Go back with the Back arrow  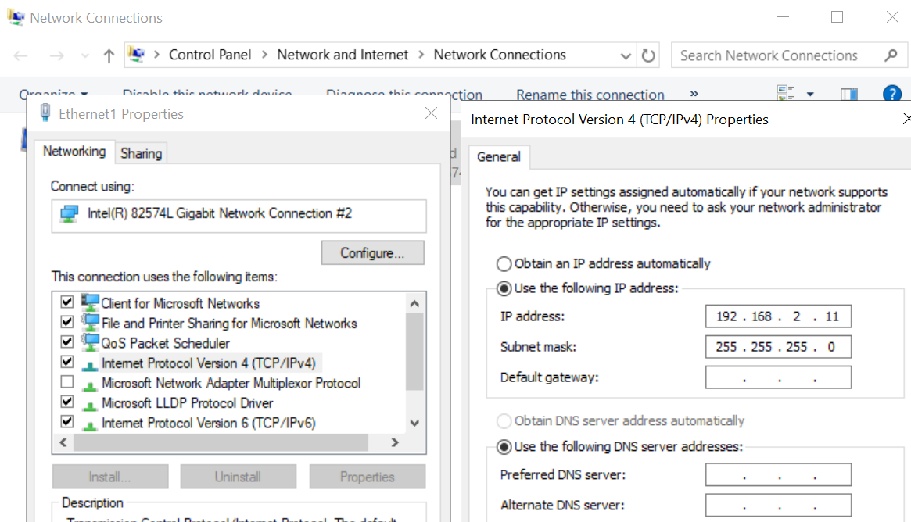[21, 55]
